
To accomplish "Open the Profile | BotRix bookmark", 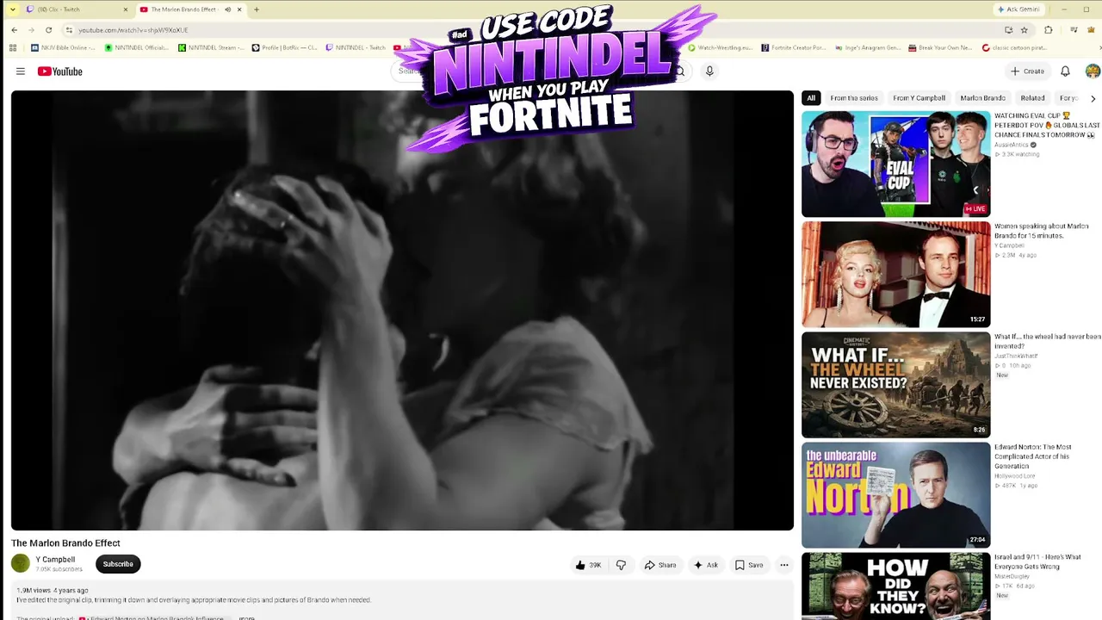I will [285, 47].
